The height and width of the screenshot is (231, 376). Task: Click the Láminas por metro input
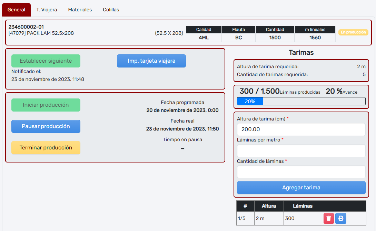pyautogui.click(x=301, y=151)
